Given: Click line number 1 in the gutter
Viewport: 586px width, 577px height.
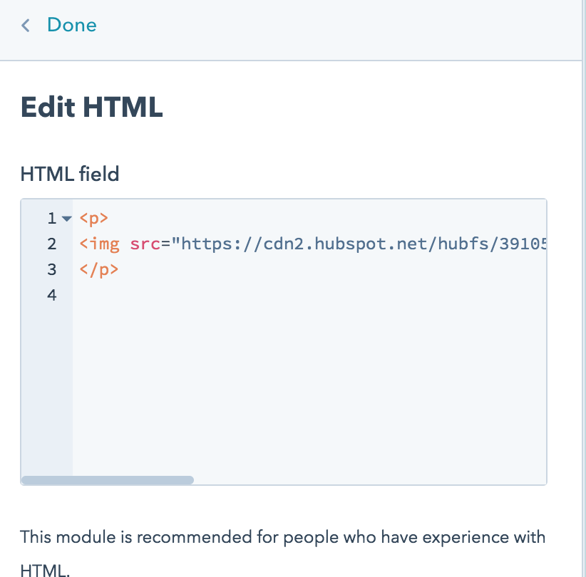Looking at the screenshot, I should (51, 219).
